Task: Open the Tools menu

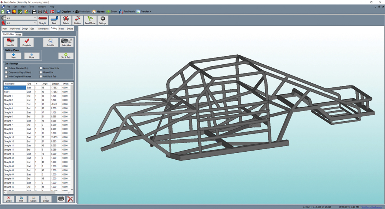Action: pyautogui.click(x=32, y=7)
